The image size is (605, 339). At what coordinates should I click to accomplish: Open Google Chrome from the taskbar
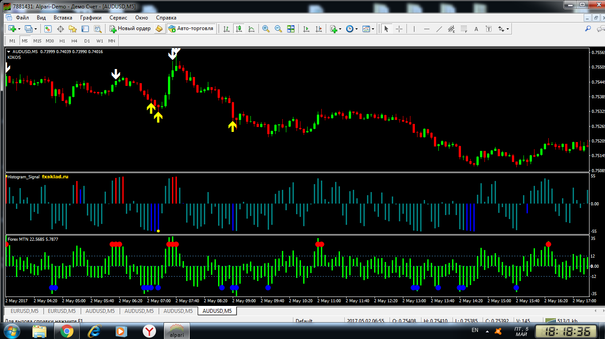67,331
